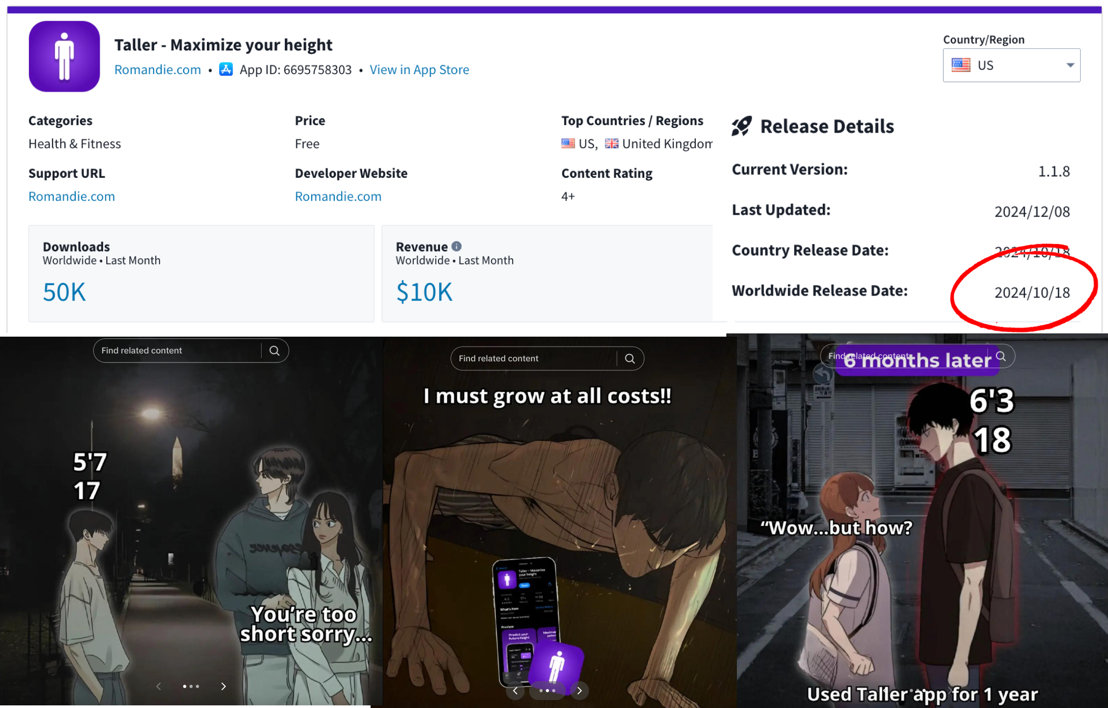The image size is (1108, 708).
Task: Go back a slide in the middle image
Action: (x=515, y=691)
